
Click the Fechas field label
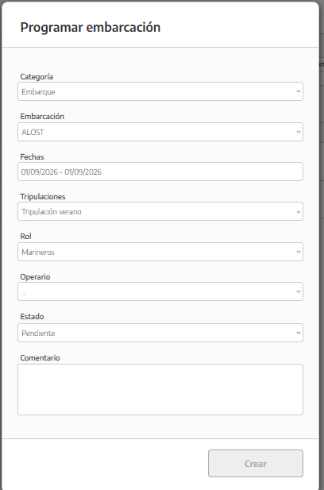click(32, 157)
